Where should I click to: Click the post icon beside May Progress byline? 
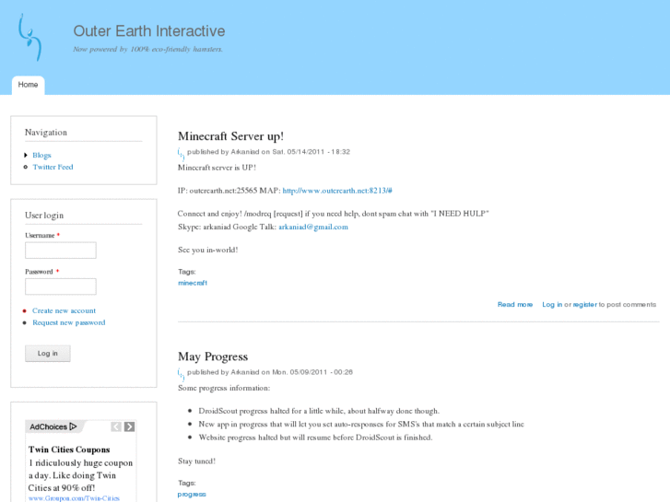182,373
